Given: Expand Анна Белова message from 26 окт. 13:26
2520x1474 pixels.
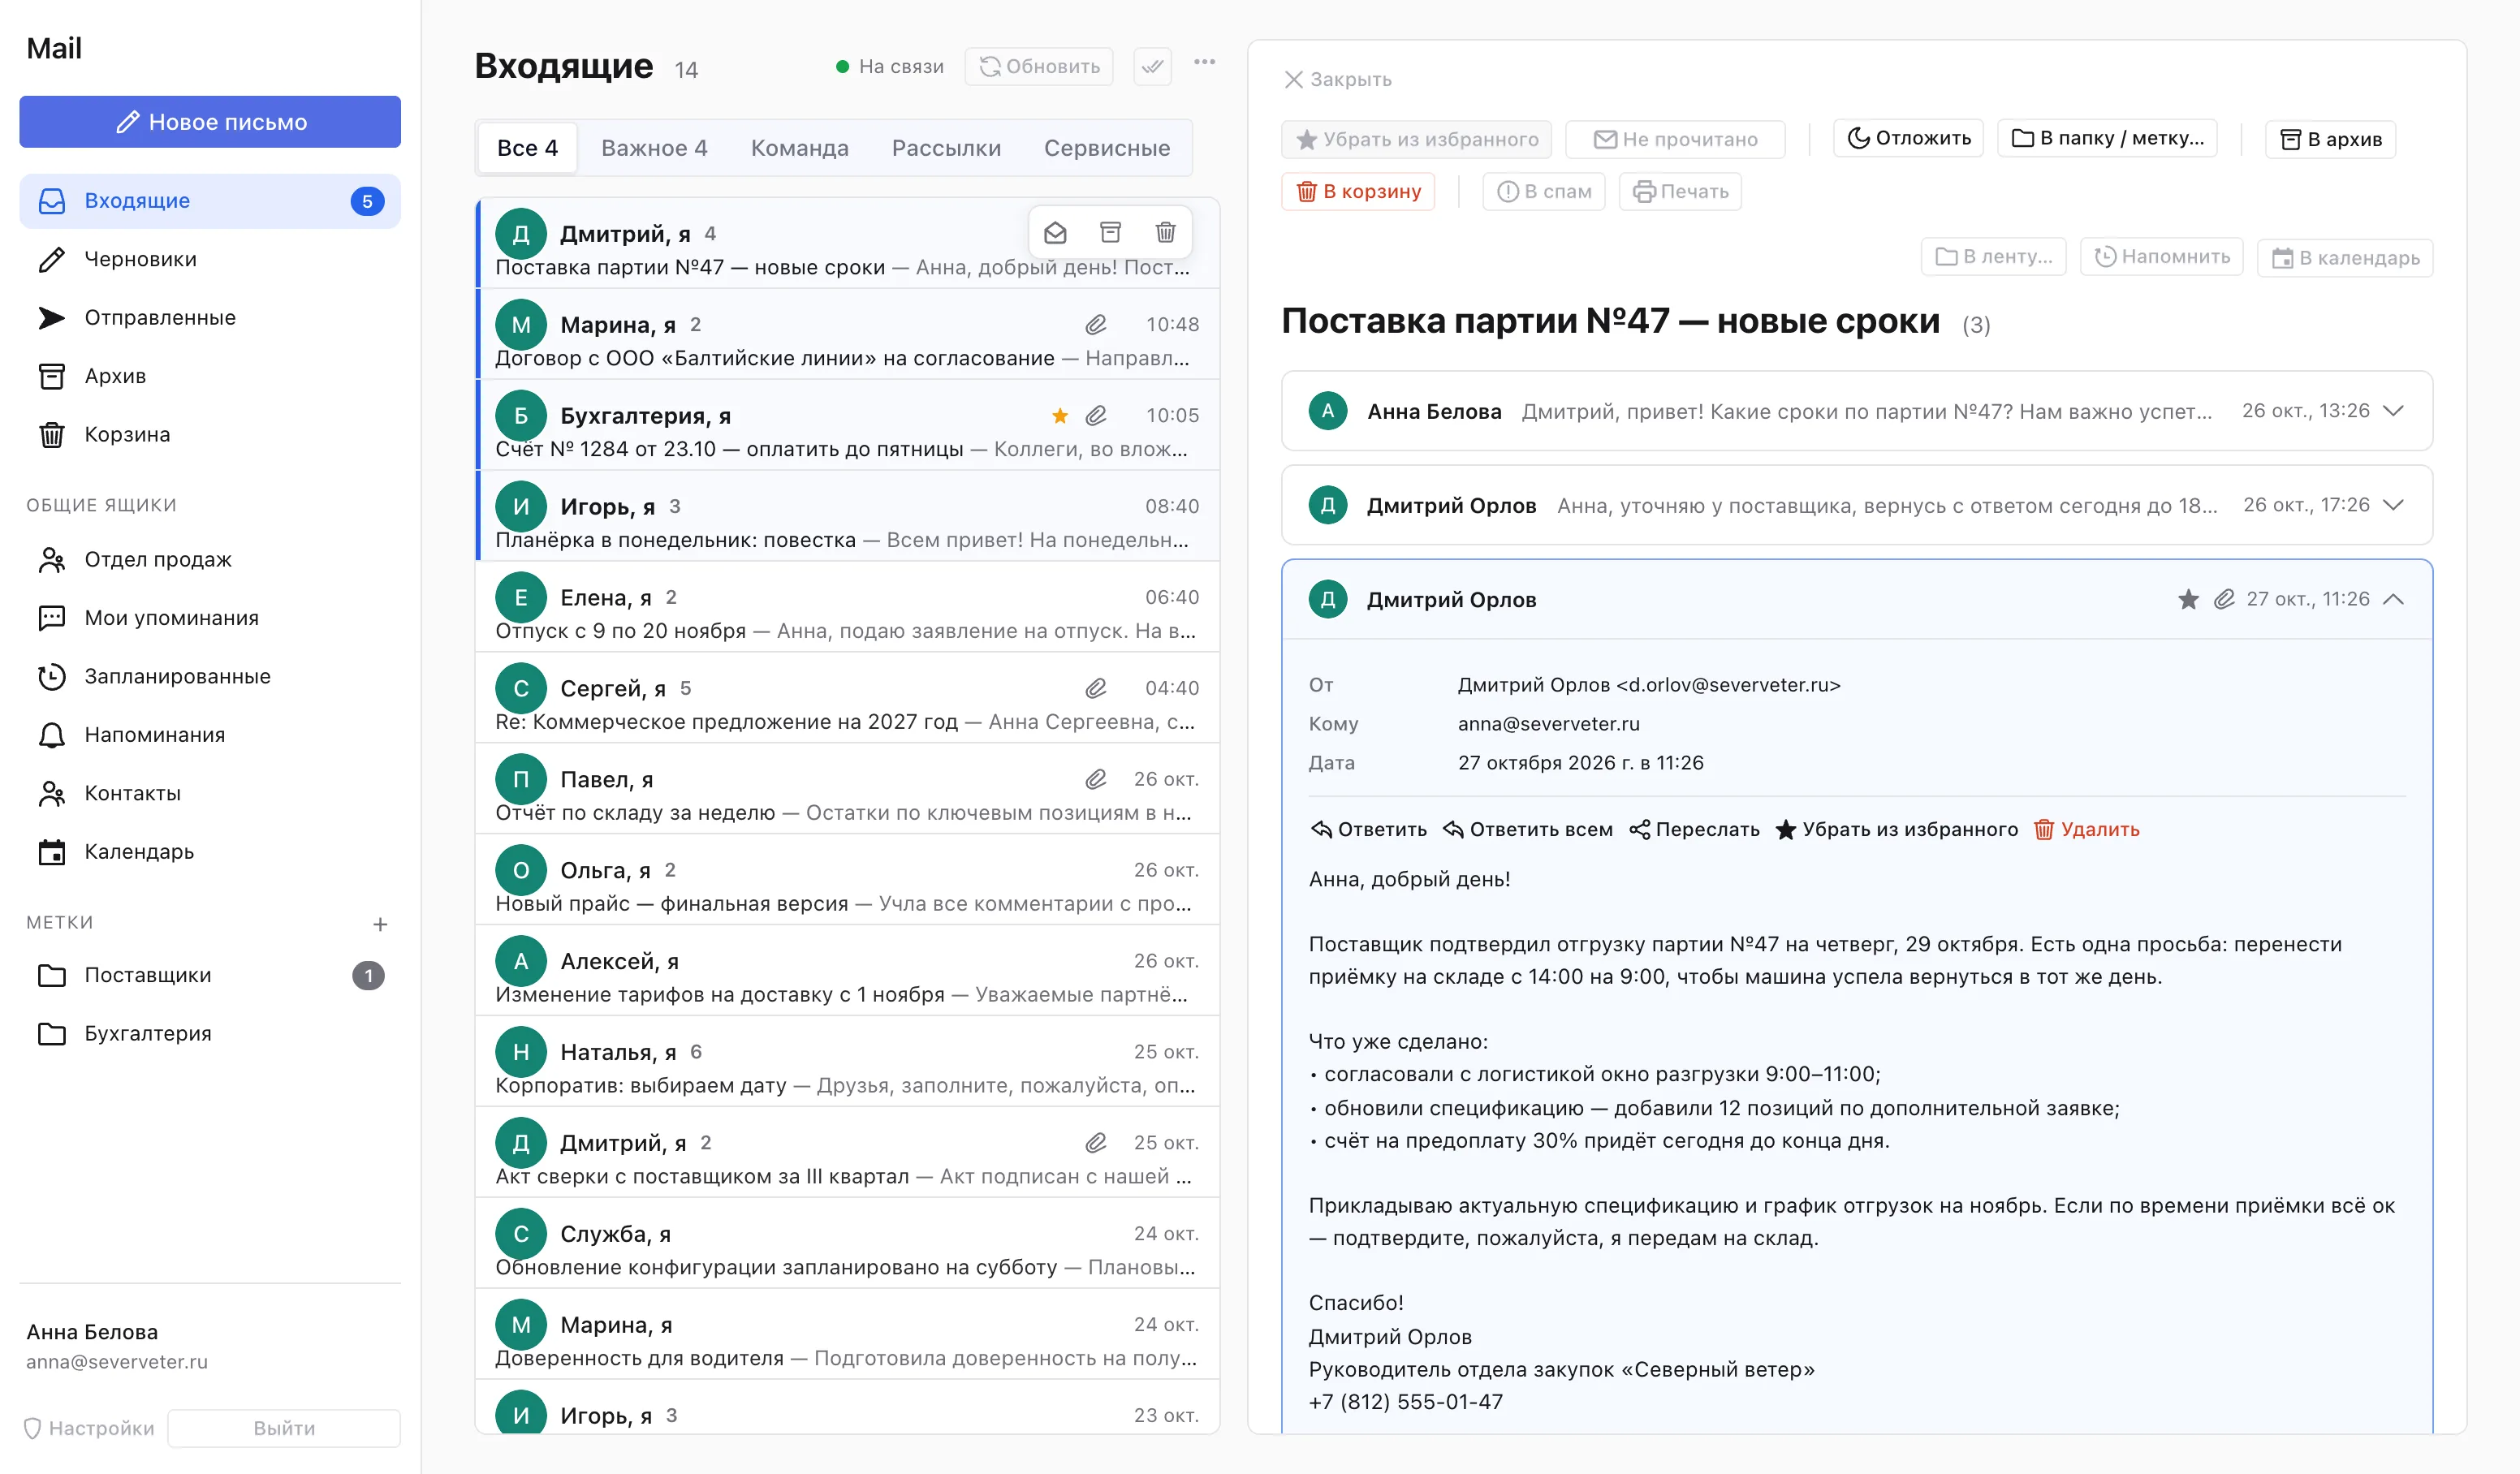Looking at the screenshot, I should (1856, 411).
